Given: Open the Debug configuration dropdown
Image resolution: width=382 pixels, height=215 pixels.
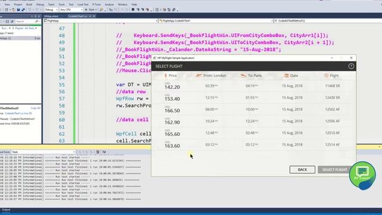Looking at the screenshot, I should [x=51, y=10].
